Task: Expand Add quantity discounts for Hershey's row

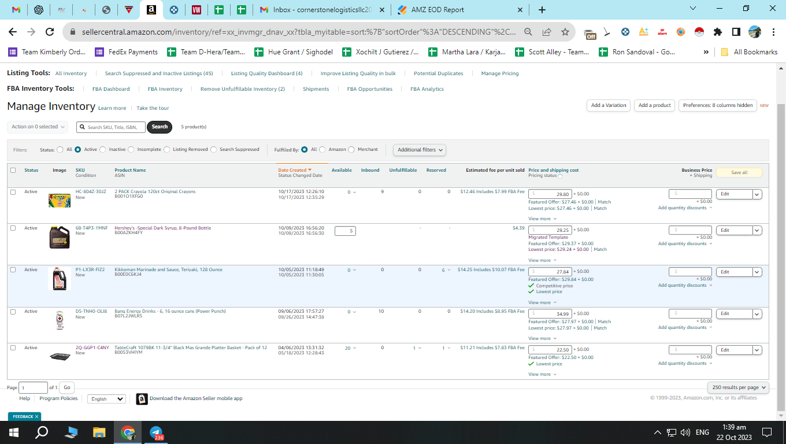Action: pos(685,244)
